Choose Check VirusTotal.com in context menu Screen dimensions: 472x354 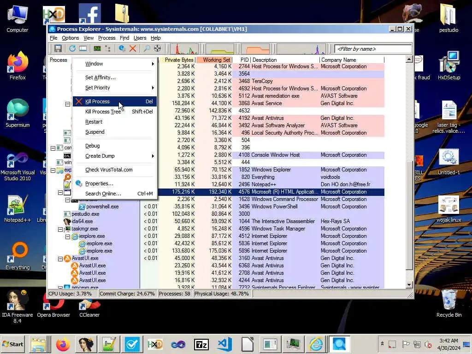115,170
